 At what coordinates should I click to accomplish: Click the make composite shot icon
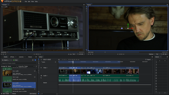(59, 59)
